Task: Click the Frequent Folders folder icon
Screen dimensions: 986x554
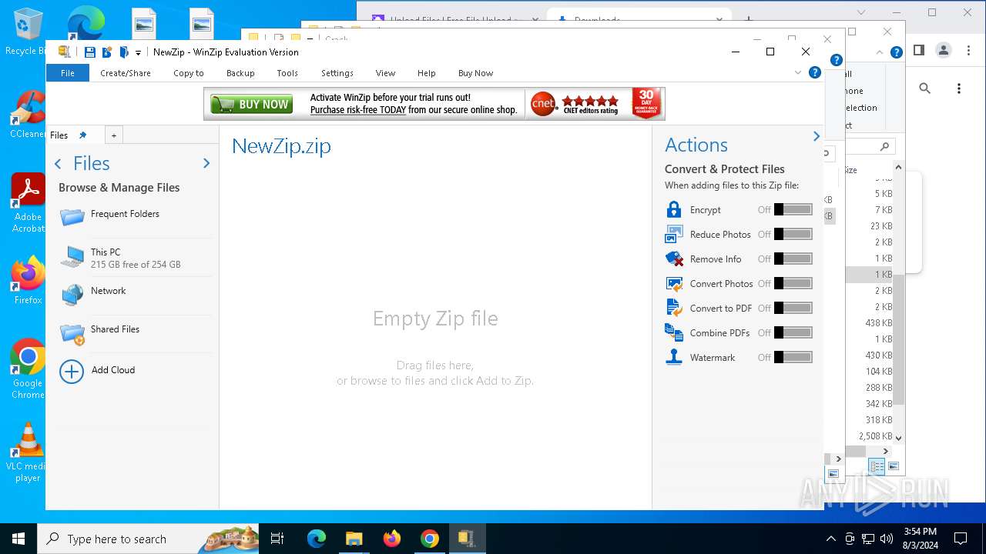Action: pyautogui.click(x=72, y=217)
